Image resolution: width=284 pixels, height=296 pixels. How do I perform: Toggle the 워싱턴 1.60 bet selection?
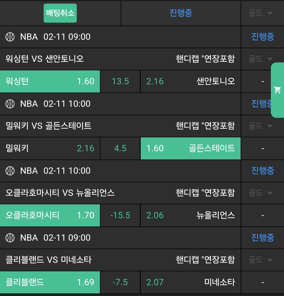coord(50,82)
